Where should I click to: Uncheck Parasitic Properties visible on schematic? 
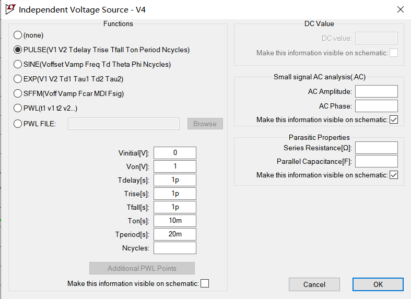point(394,175)
